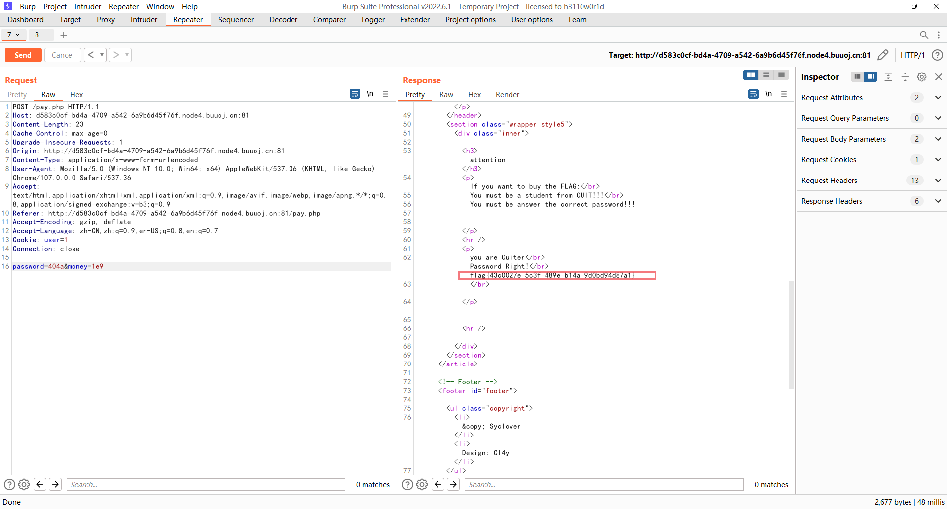The width and height of the screenshot is (947, 509).
Task: Toggle non-printable characters in response editor
Action: tap(768, 94)
